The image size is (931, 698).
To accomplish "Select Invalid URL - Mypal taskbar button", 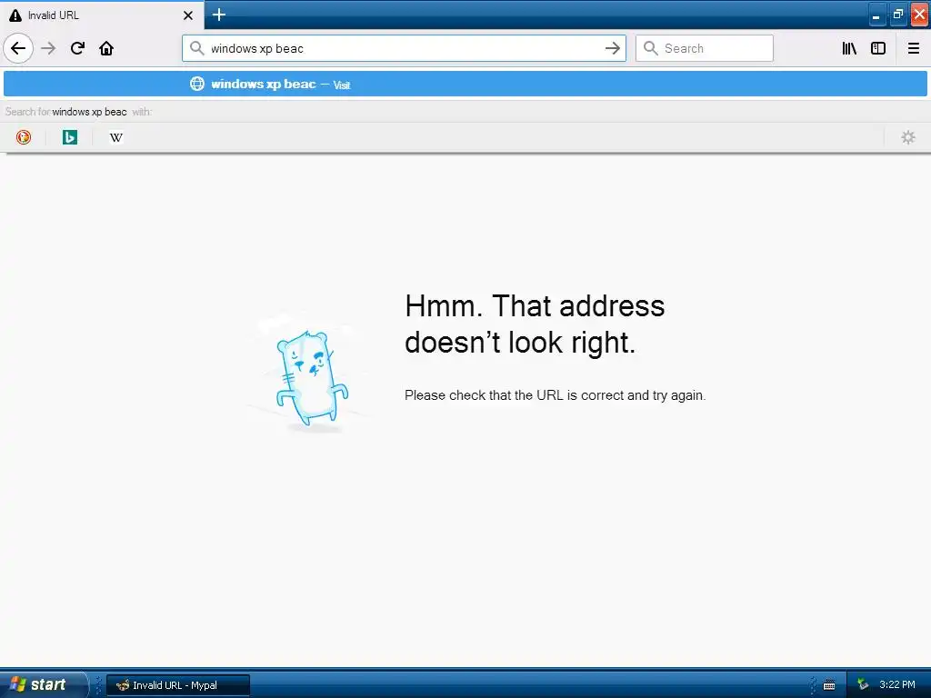I will (178, 685).
